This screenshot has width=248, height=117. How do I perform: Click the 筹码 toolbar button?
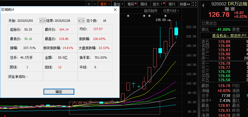coord(131,4)
